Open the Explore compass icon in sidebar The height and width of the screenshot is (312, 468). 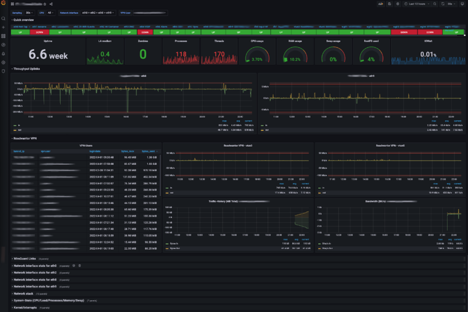point(3,45)
